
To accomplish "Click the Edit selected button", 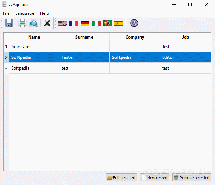I will coord(121,177).
